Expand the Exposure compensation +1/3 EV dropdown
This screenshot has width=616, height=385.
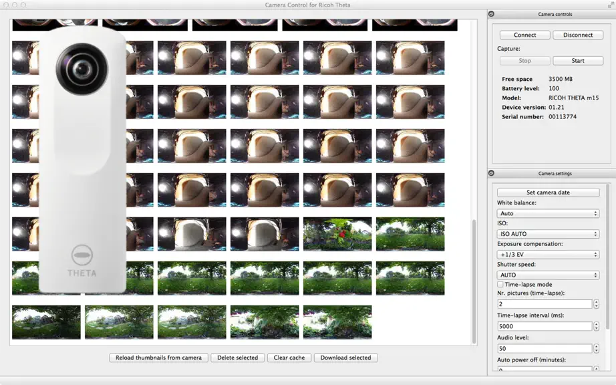click(x=548, y=254)
